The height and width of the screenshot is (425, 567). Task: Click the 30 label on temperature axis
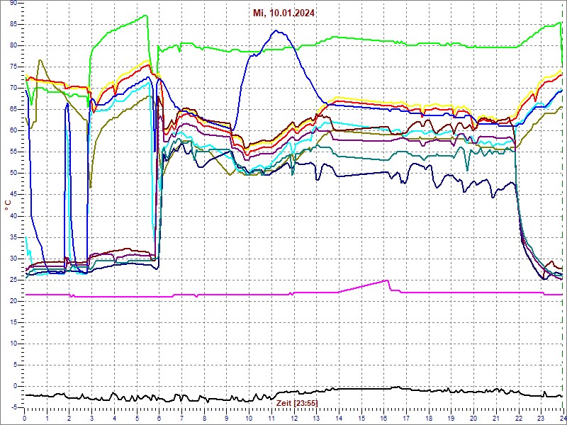coord(13,259)
